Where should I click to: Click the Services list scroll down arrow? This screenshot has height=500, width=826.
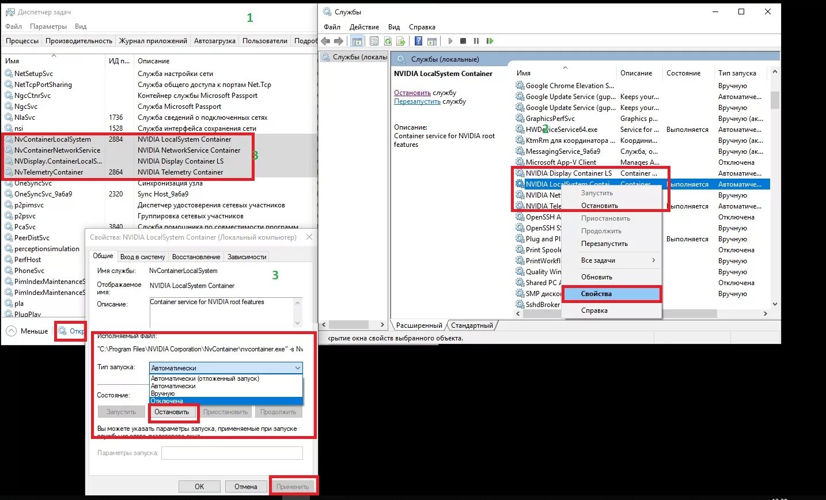pos(775,304)
